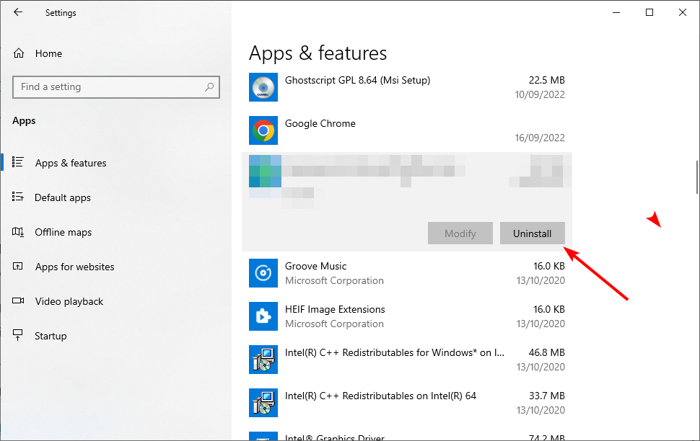Image resolution: width=700 pixels, height=441 pixels.
Task: Click the Home house icon
Action: (19, 53)
